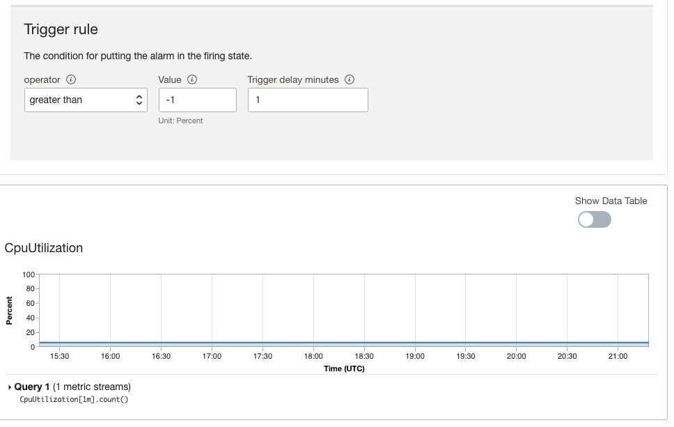Toggle the Show Data Table switch
This screenshot has width=674, height=427.
595,219
